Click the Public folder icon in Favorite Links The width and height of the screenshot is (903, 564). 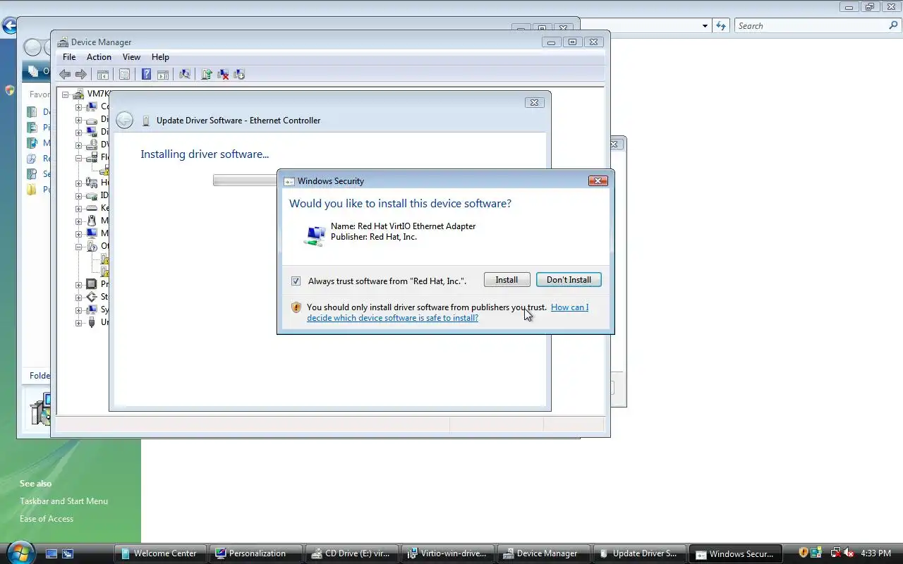pyautogui.click(x=32, y=190)
